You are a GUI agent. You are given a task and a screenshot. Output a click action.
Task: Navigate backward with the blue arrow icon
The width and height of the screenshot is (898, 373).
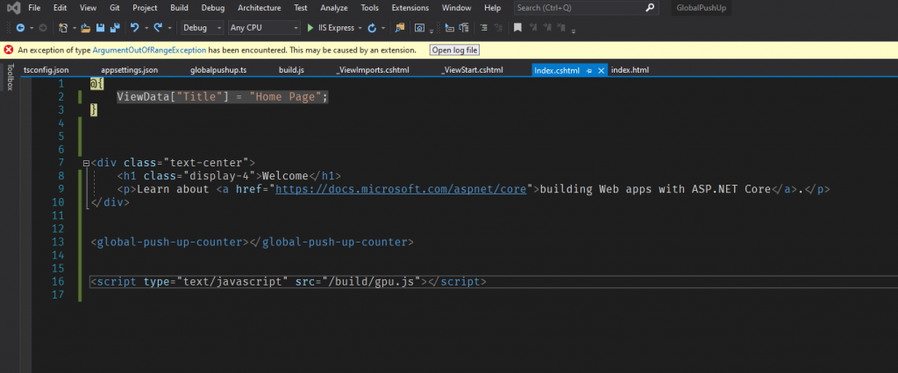tap(20, 27)
